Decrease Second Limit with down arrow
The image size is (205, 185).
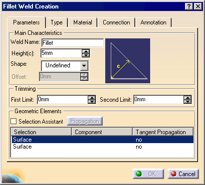[x=188, y=102]
